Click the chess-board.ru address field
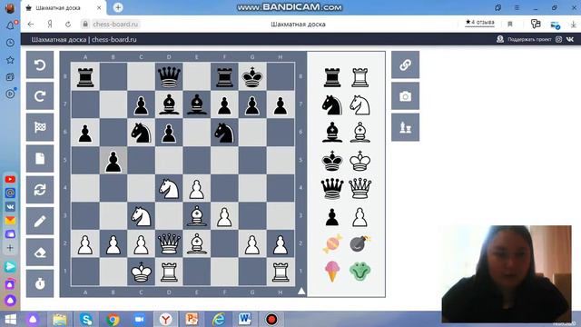Image resolution: width=581 pixels, height=327 pixels. point(115,25)
